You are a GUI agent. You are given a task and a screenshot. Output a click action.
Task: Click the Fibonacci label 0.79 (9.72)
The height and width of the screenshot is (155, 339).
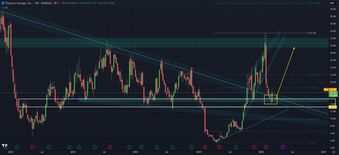pyautogui.click(x=313, y=119)
